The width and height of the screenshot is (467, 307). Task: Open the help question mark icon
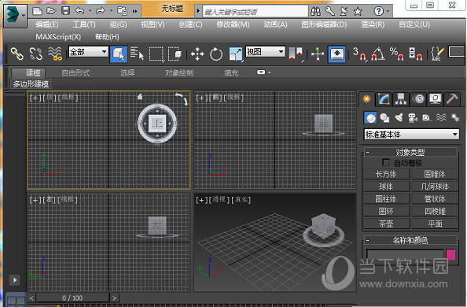coord(378,11)
